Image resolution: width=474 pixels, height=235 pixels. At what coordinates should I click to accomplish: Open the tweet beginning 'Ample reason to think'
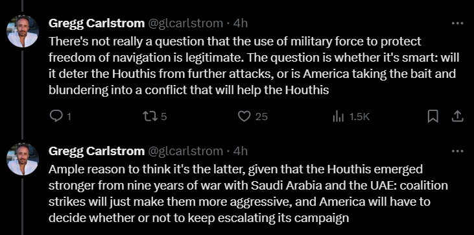pyautogui.click(x=248, y=193)
